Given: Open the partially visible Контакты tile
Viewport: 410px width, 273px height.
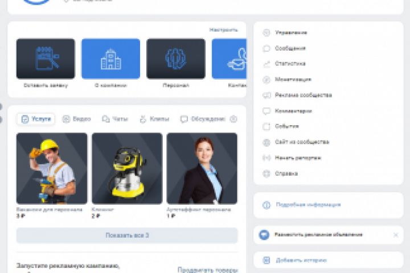Looking at the screenshot, I should click(x=229, y=59).
